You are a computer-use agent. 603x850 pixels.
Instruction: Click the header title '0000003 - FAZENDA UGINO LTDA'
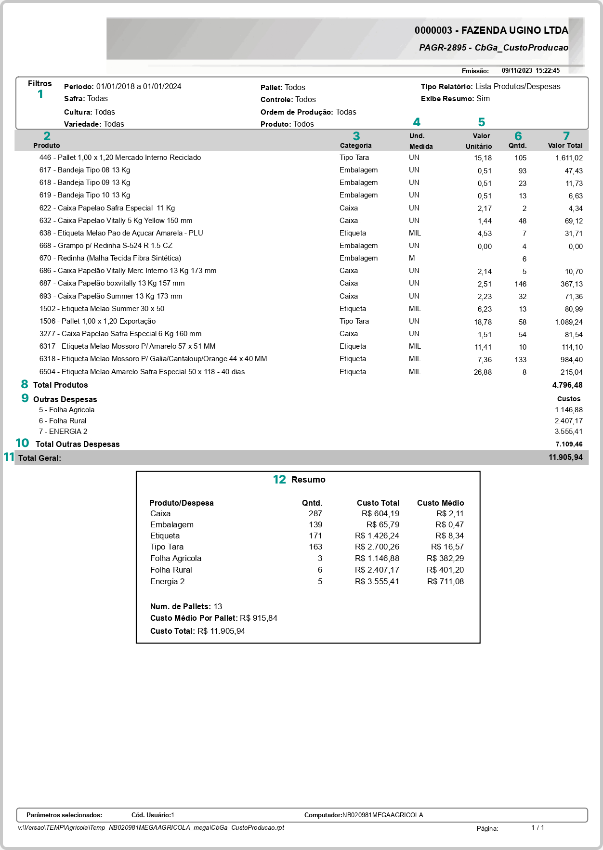coord(491,30)
